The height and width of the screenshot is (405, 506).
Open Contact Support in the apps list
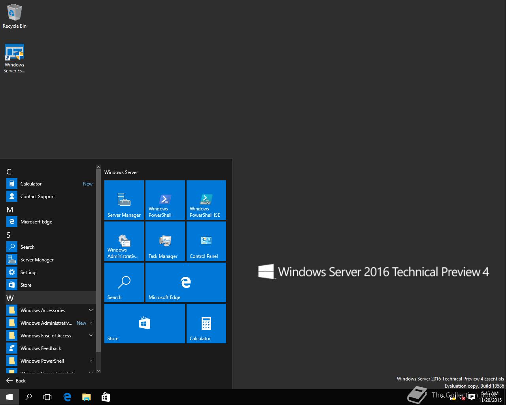51,197
